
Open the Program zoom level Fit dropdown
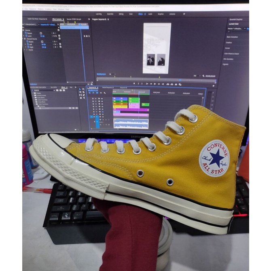pyautogui.click(x=112, y=74)
